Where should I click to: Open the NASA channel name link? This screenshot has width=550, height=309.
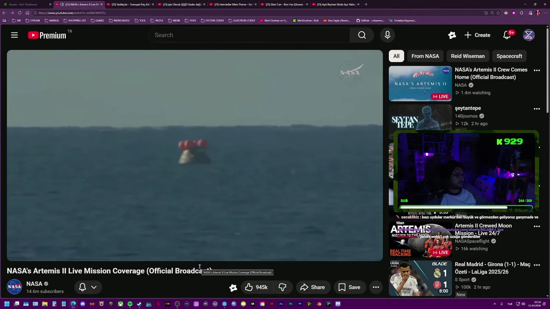pos(34,284)
